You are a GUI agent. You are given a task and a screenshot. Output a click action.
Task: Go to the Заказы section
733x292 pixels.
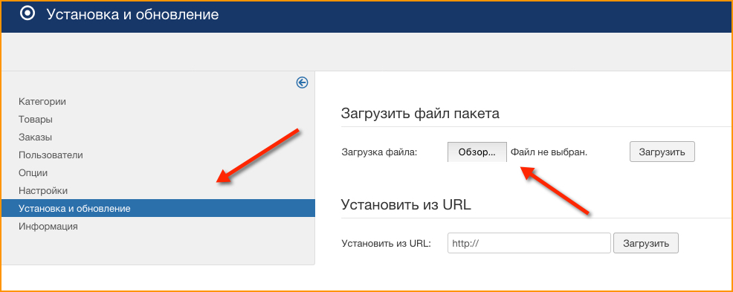tap(35, 137)
